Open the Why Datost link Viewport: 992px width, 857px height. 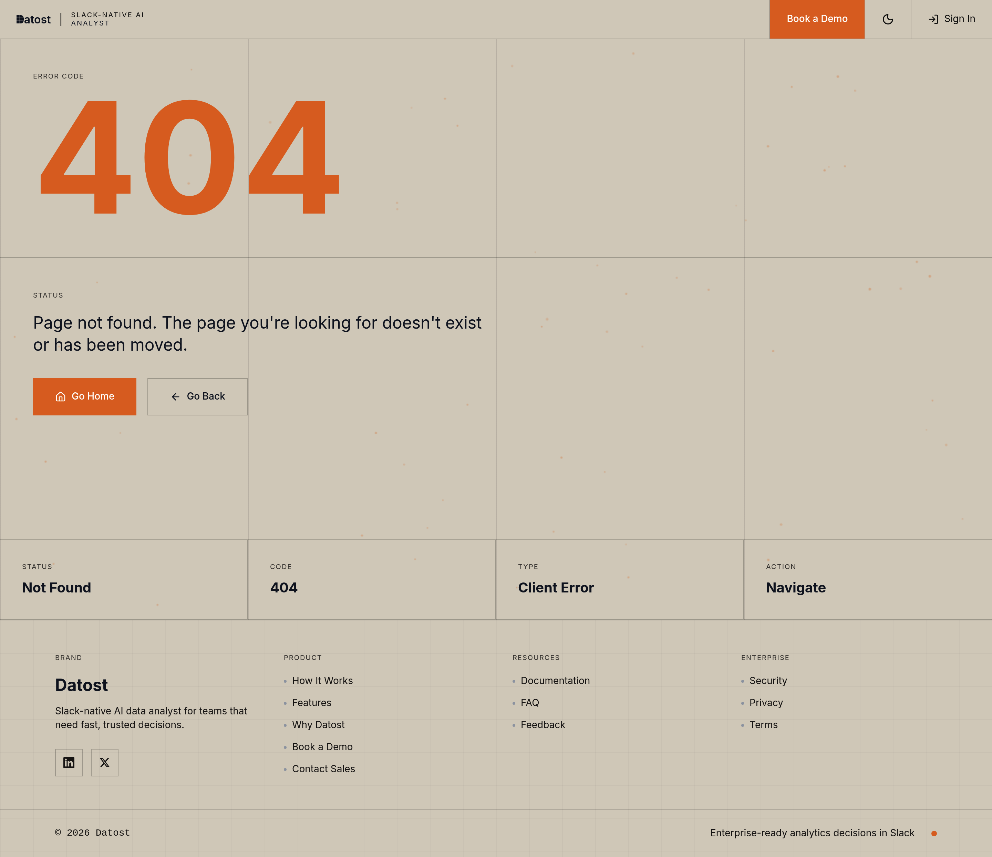(x=318, y=725)
